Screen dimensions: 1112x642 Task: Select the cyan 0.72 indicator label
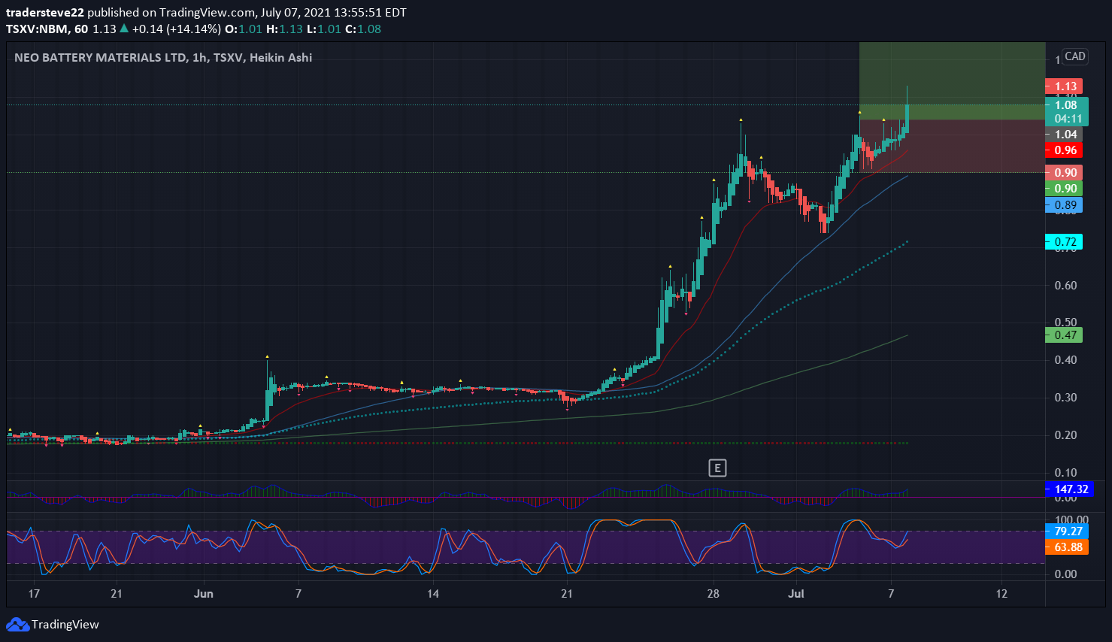click(x=1064, y=242)
